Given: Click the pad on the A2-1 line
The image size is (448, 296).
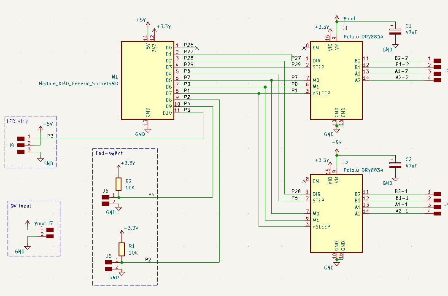Looking at the screenshot, I should [x=437, y=213].
